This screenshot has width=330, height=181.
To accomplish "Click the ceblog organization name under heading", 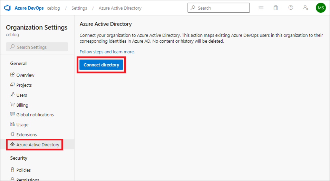I will point(12,35).
